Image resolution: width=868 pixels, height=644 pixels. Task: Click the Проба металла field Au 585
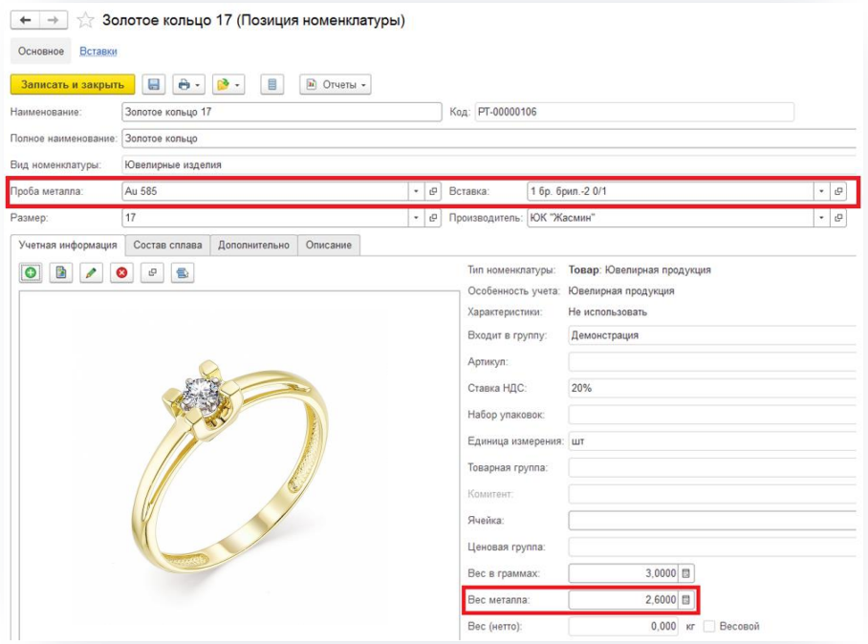[265, 191]
